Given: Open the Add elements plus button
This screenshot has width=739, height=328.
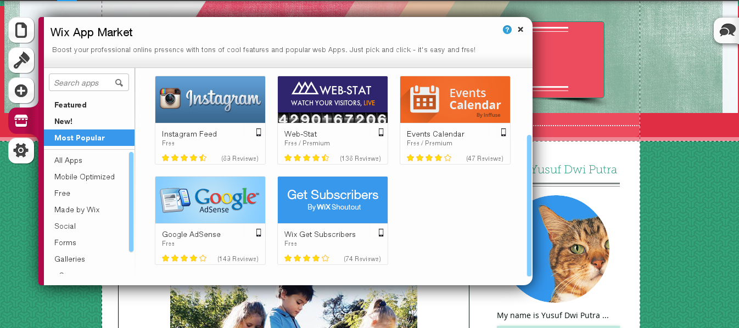Looking at the screenshot, I should tap(21, 91).
